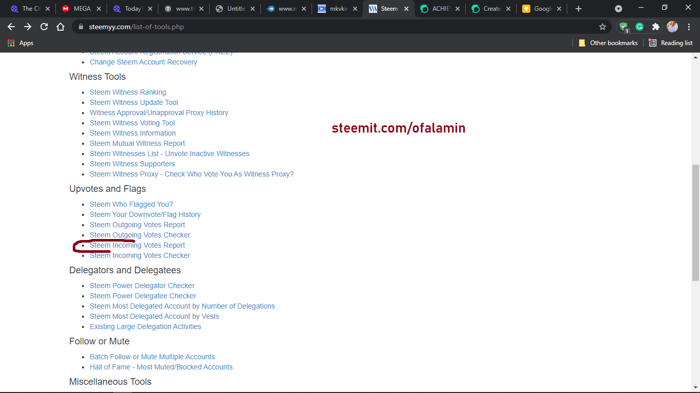Select the Upvotes and Flags heading
This screenshot has height=393, width=700.
[108, 189]
